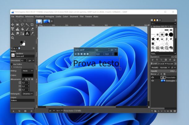Viewport: 189px width, 125px height.
Task: Edit the selected brush icon under Spaziatura
Action: pyautogui.click(x=152, y=60)
